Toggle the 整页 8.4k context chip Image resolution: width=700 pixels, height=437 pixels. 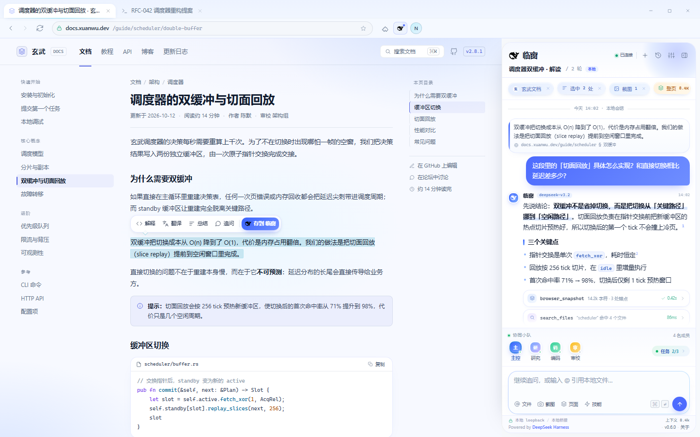[673, 88]
